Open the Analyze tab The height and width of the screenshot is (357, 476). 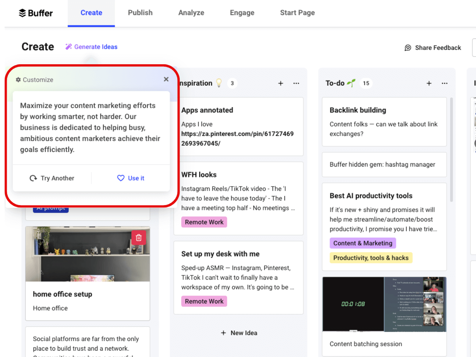191,13
